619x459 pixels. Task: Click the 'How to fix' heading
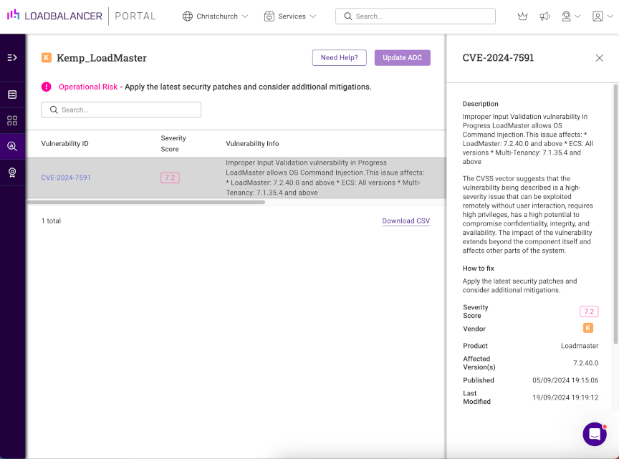pyautogui.click(x=478, y=269)
